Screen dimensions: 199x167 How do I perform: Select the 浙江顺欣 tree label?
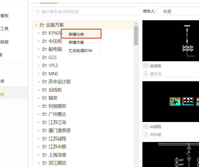tap(57, 163)
